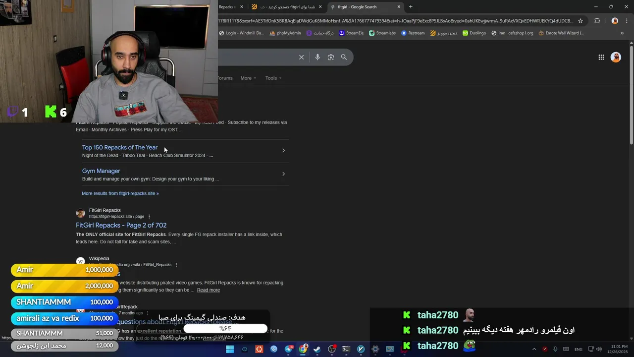Open a new tab with the plus button
This screenshot has width=634, height=357.
click(411, 7)
